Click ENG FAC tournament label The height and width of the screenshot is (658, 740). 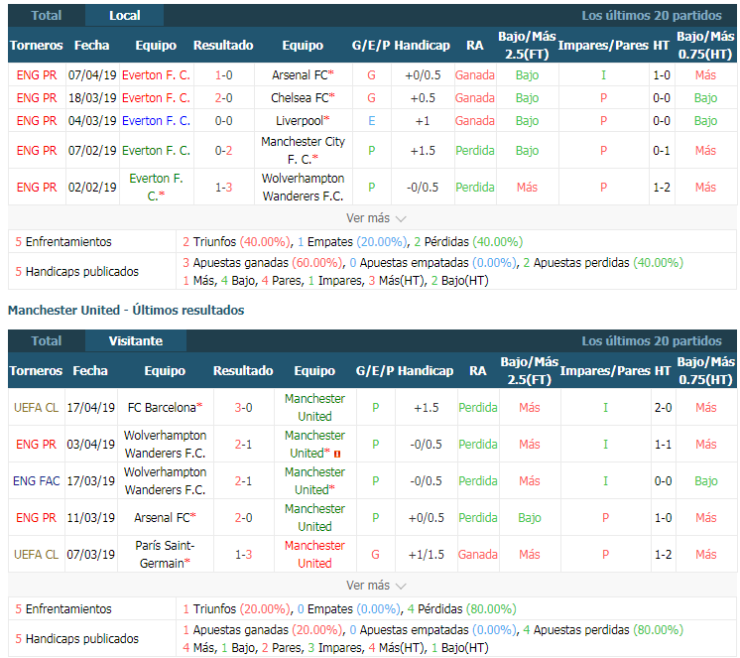coord(37,480)
